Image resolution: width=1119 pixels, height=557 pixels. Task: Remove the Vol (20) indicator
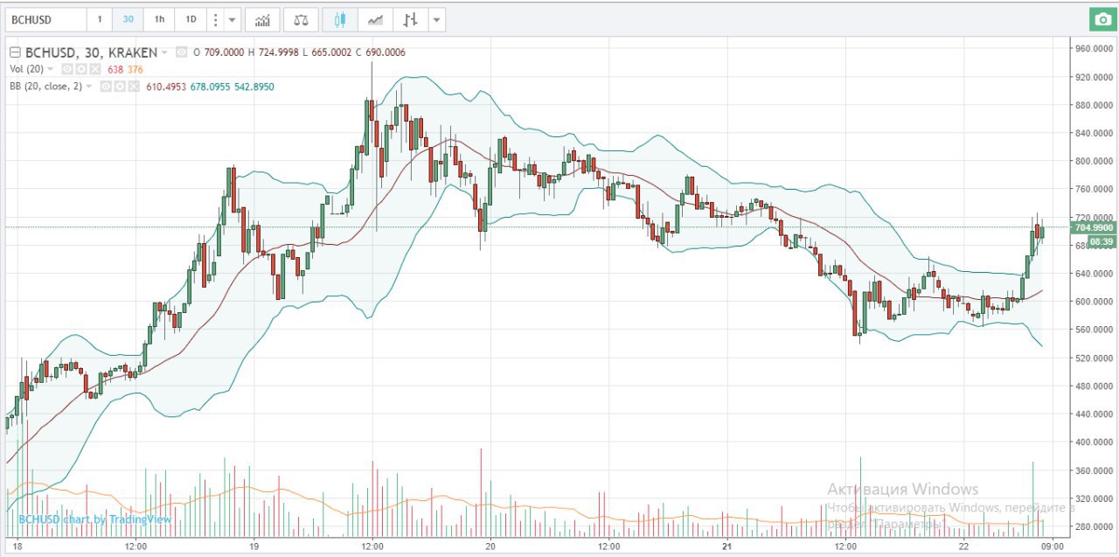(x=95, y=69)
